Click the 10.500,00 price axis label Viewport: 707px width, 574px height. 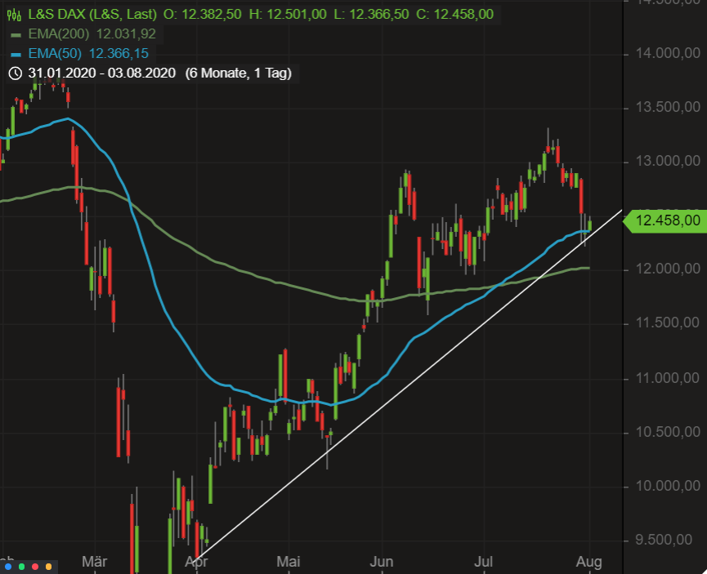point(668,432)
